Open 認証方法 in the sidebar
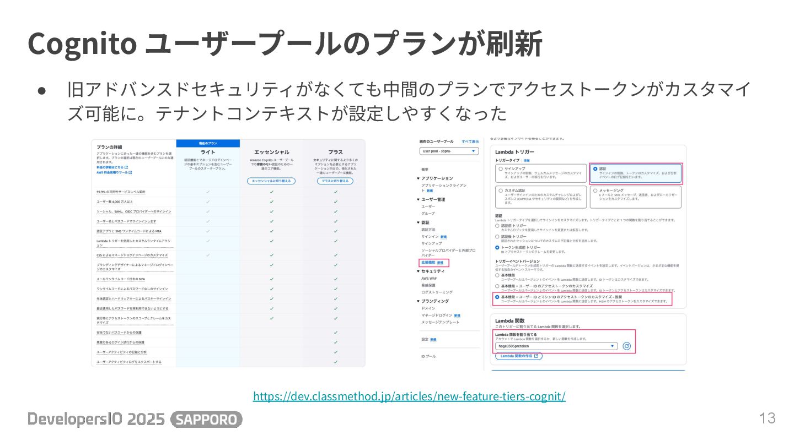This screenshot has height=446, width=794. pyautogui.click(x=428, y=229)
